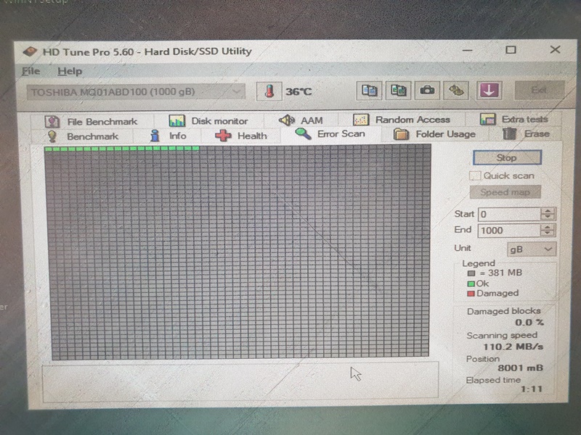Screen dimensions: 581x435
Task: Open the File menu
Action: [x=31, y=70]
